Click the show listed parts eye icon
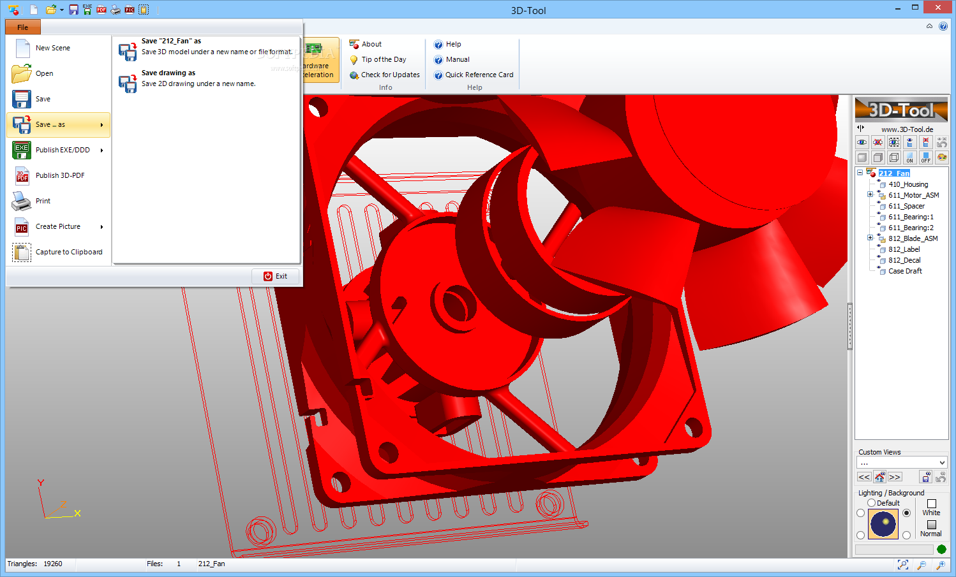956x577 pixels. coord(910,142)
